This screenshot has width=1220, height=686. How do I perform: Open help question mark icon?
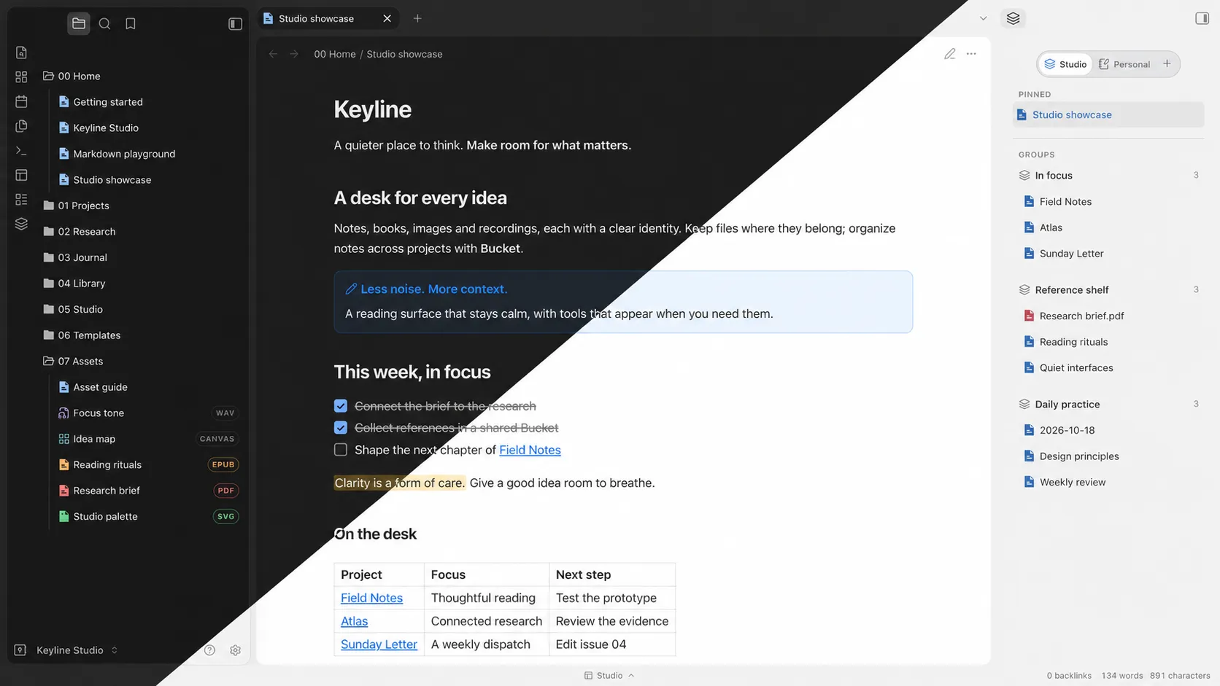(x=209, y=650)
